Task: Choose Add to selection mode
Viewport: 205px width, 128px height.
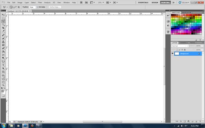Action: [x=14, y=7]
